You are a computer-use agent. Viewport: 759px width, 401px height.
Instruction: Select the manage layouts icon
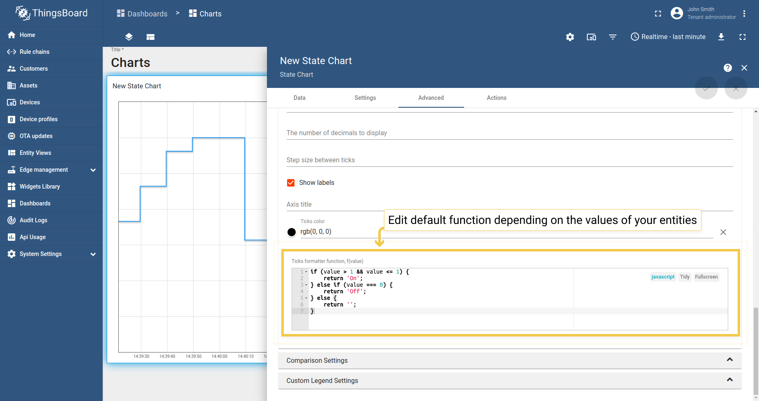[x=150, y=37]
